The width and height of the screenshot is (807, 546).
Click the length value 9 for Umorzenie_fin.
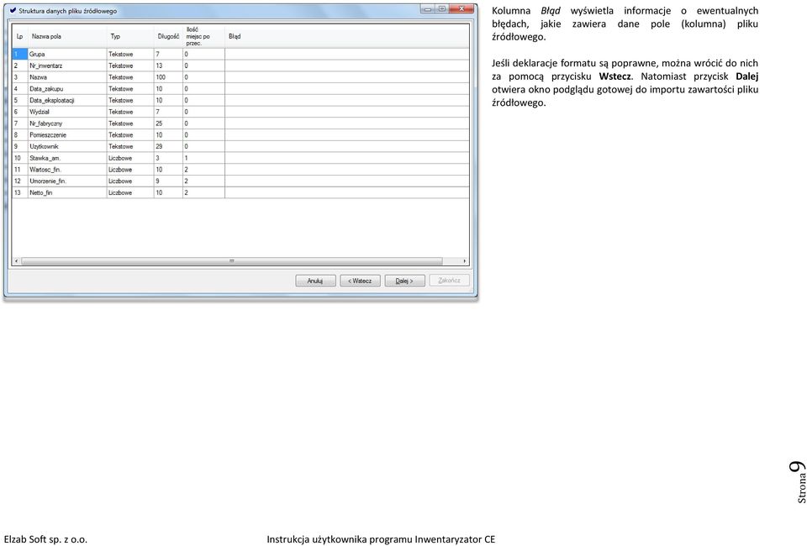[168, 181]
